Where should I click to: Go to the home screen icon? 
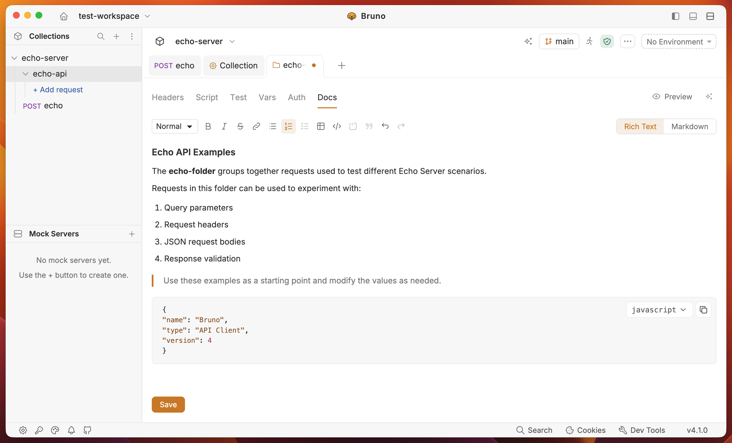[64, 16]
